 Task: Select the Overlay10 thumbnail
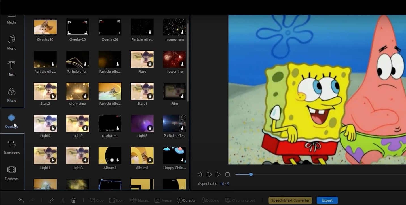click(x=45, y=27)
